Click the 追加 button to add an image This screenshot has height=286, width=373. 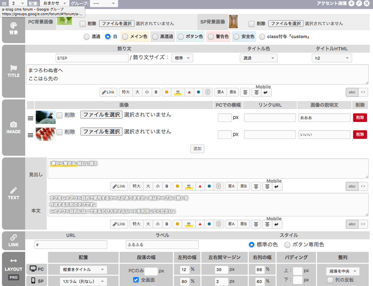pos(197,149)
